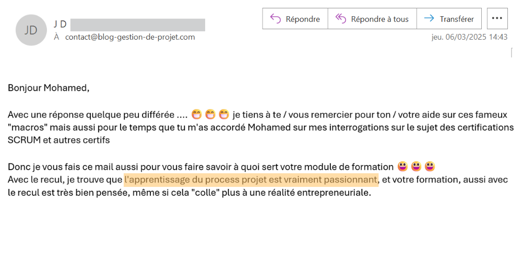Click the Répondre reply arrow icon
Viewport: 522px width, 261px height.
pos(275,19)
